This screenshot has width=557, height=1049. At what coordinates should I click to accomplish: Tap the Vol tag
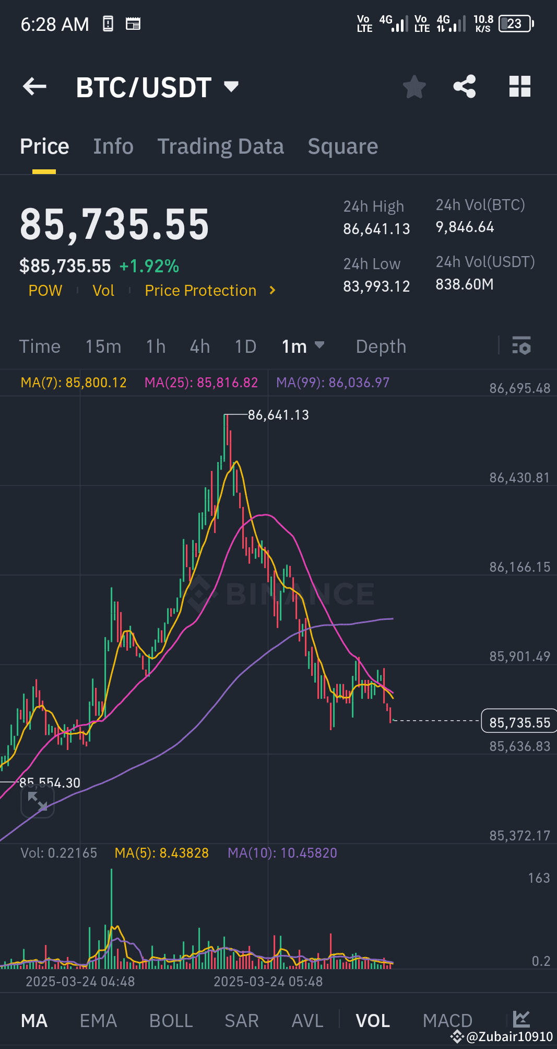coord(103,291)
